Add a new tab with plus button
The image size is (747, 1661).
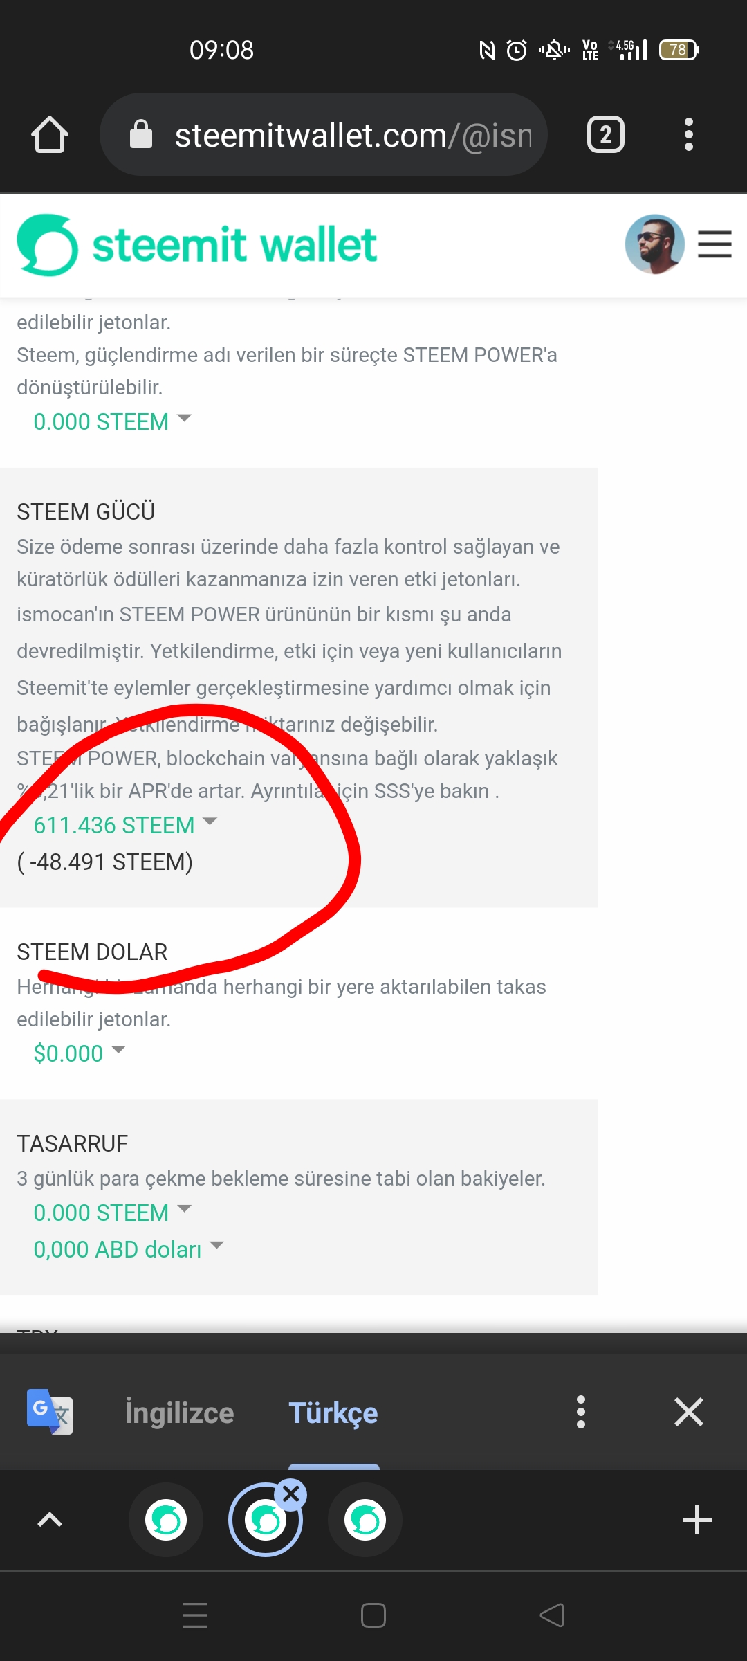point(697,1521)
